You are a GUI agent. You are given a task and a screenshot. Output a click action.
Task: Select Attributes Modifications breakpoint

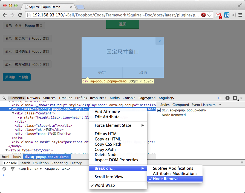(x=175, y=174)
